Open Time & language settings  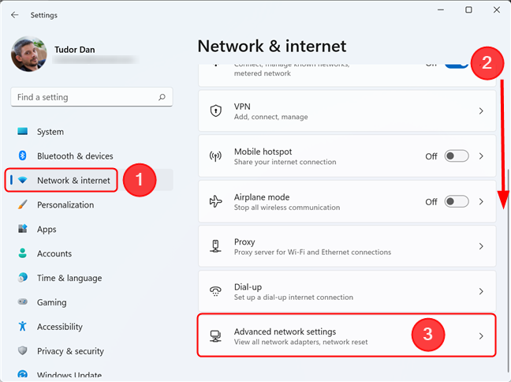coord(91,278)
